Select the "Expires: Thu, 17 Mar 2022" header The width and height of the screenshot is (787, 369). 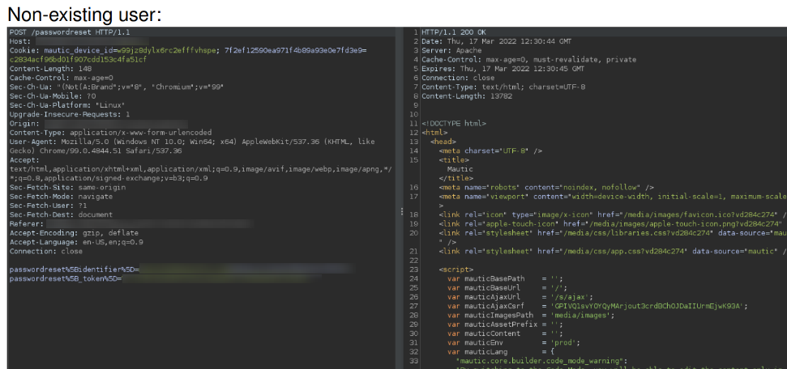tap(503, 69)
